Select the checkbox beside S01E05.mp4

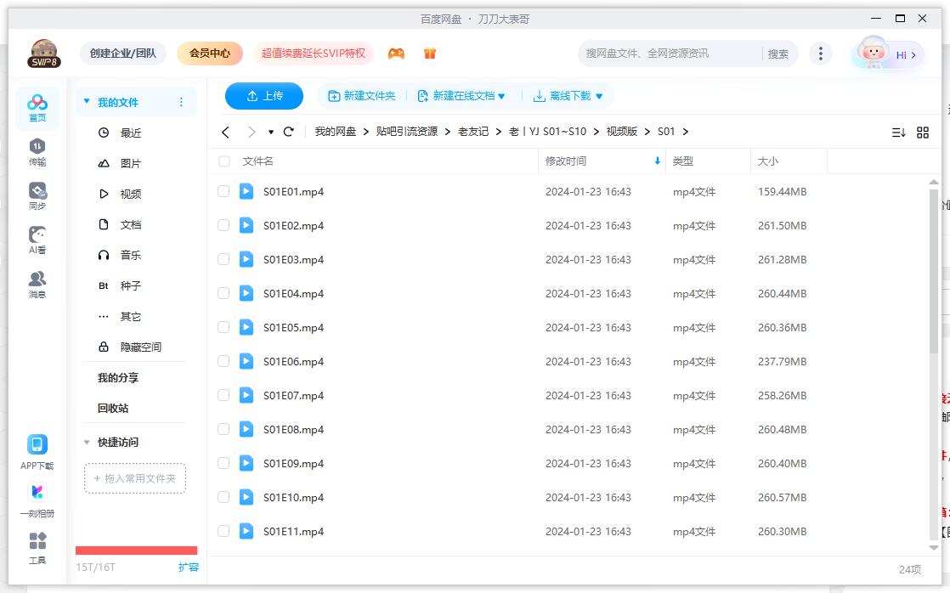pos(223,327)
